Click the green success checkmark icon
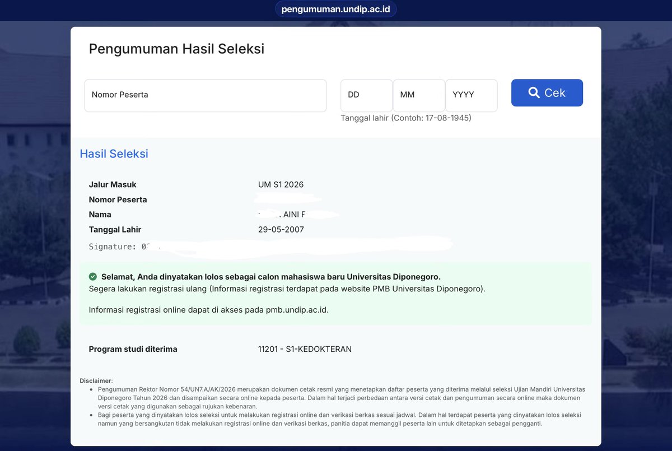 [x=93, y=277]
